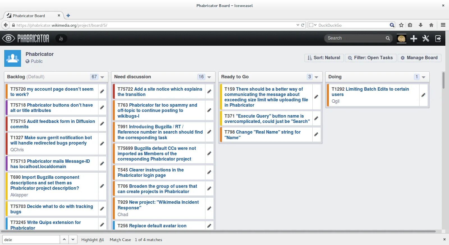Viewport: 449px width, 245px height.
Task: Go to browser home page icon
Action: tap(431, 25)
